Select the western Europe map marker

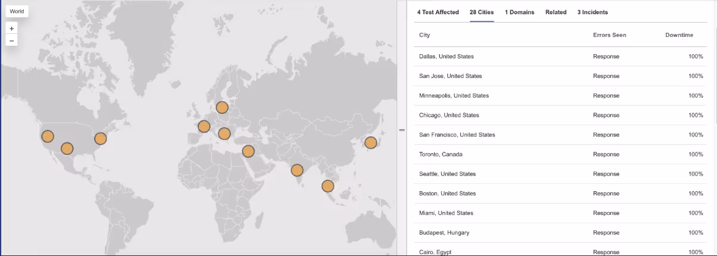(x=204, y=126)
